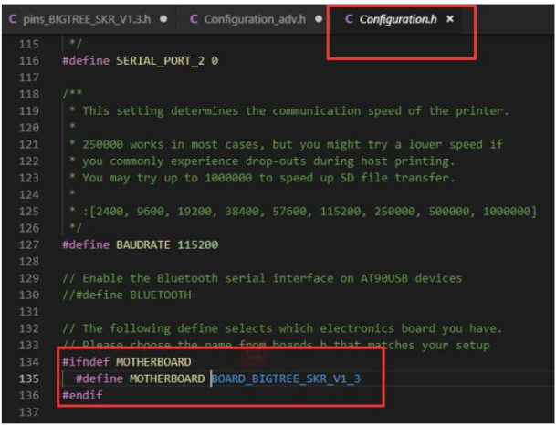Click the unsaved dot on pins_BIGTREE_SKR_V1.3.h tab
This screenshot has height=425, width=556.
(x=163, y=18)
